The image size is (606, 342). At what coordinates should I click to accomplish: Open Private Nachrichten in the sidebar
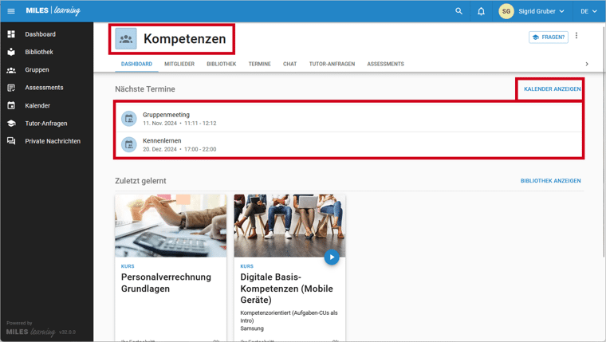coord(52,141)
